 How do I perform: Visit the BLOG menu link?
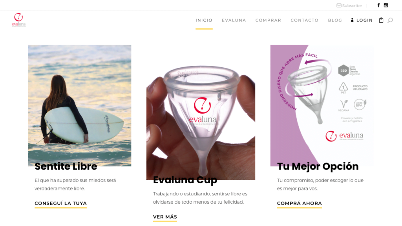(x=335, y=20)
